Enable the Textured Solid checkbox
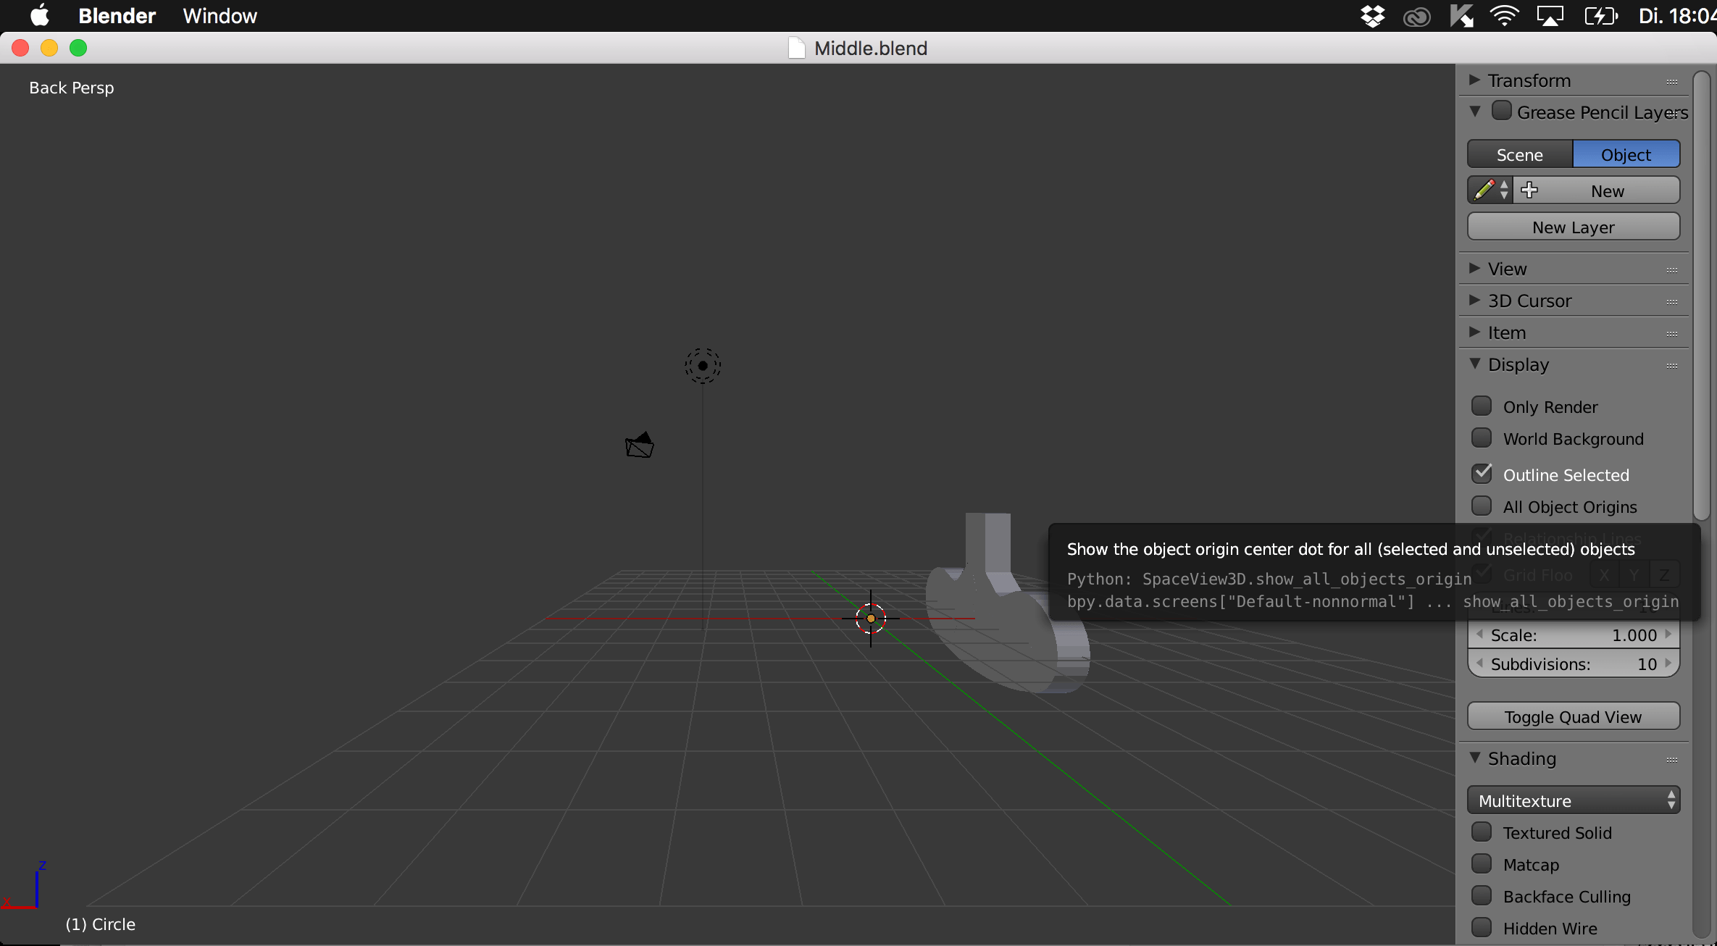 point(1482,832)
